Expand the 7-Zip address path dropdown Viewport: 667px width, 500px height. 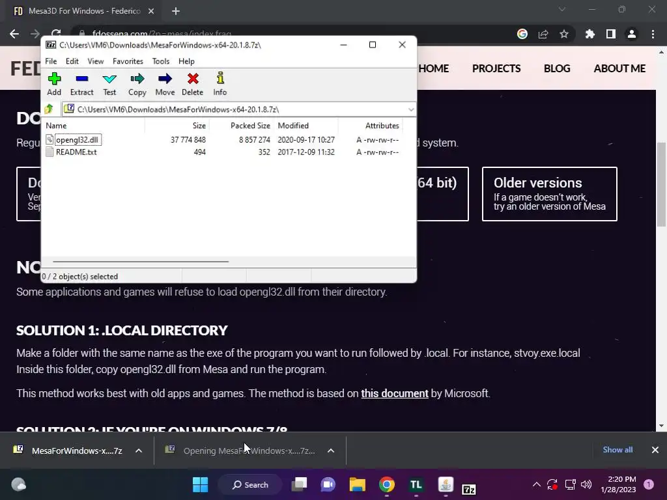pos(410,109)
